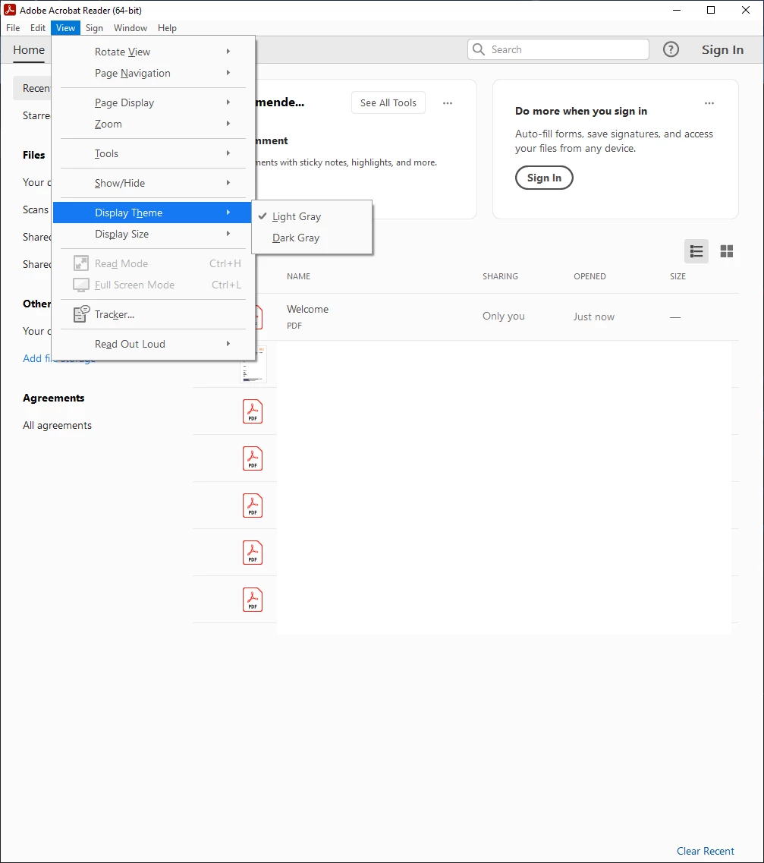Screen dimensions: 764x863
Task: Expand the Show/Hide submenu
Action: [x=152, y=183]
